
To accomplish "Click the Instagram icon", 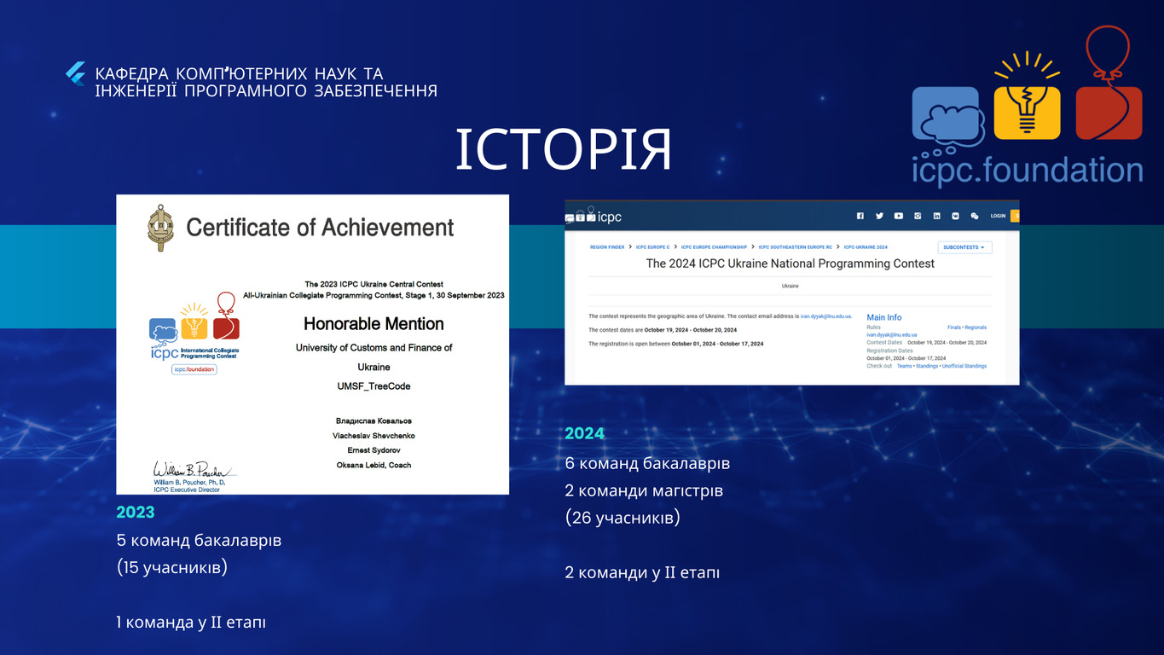I will (x=918, y=216).
